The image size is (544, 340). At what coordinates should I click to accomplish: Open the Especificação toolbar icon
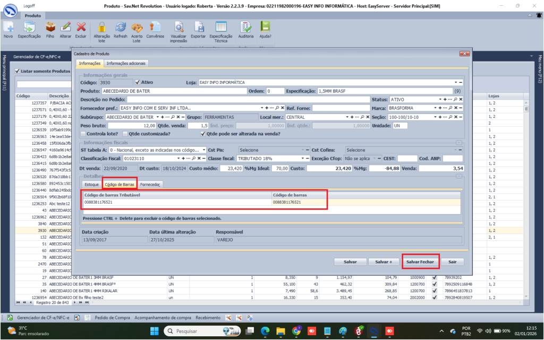click(x=29, y=28)
